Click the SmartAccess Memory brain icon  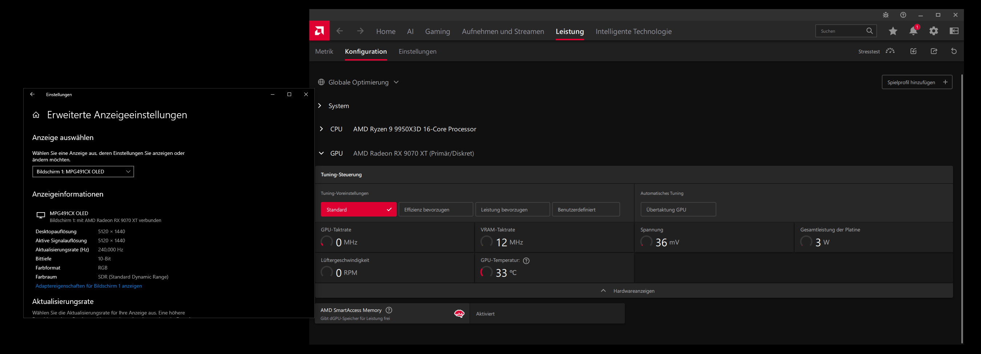[x=459, y=313]
